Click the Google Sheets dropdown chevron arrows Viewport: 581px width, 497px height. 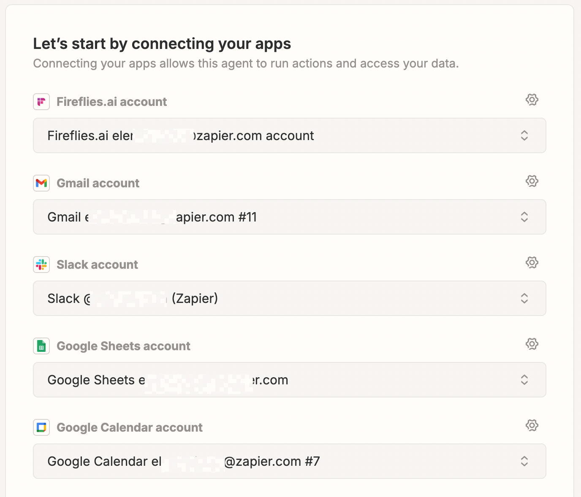coord(524,380)
